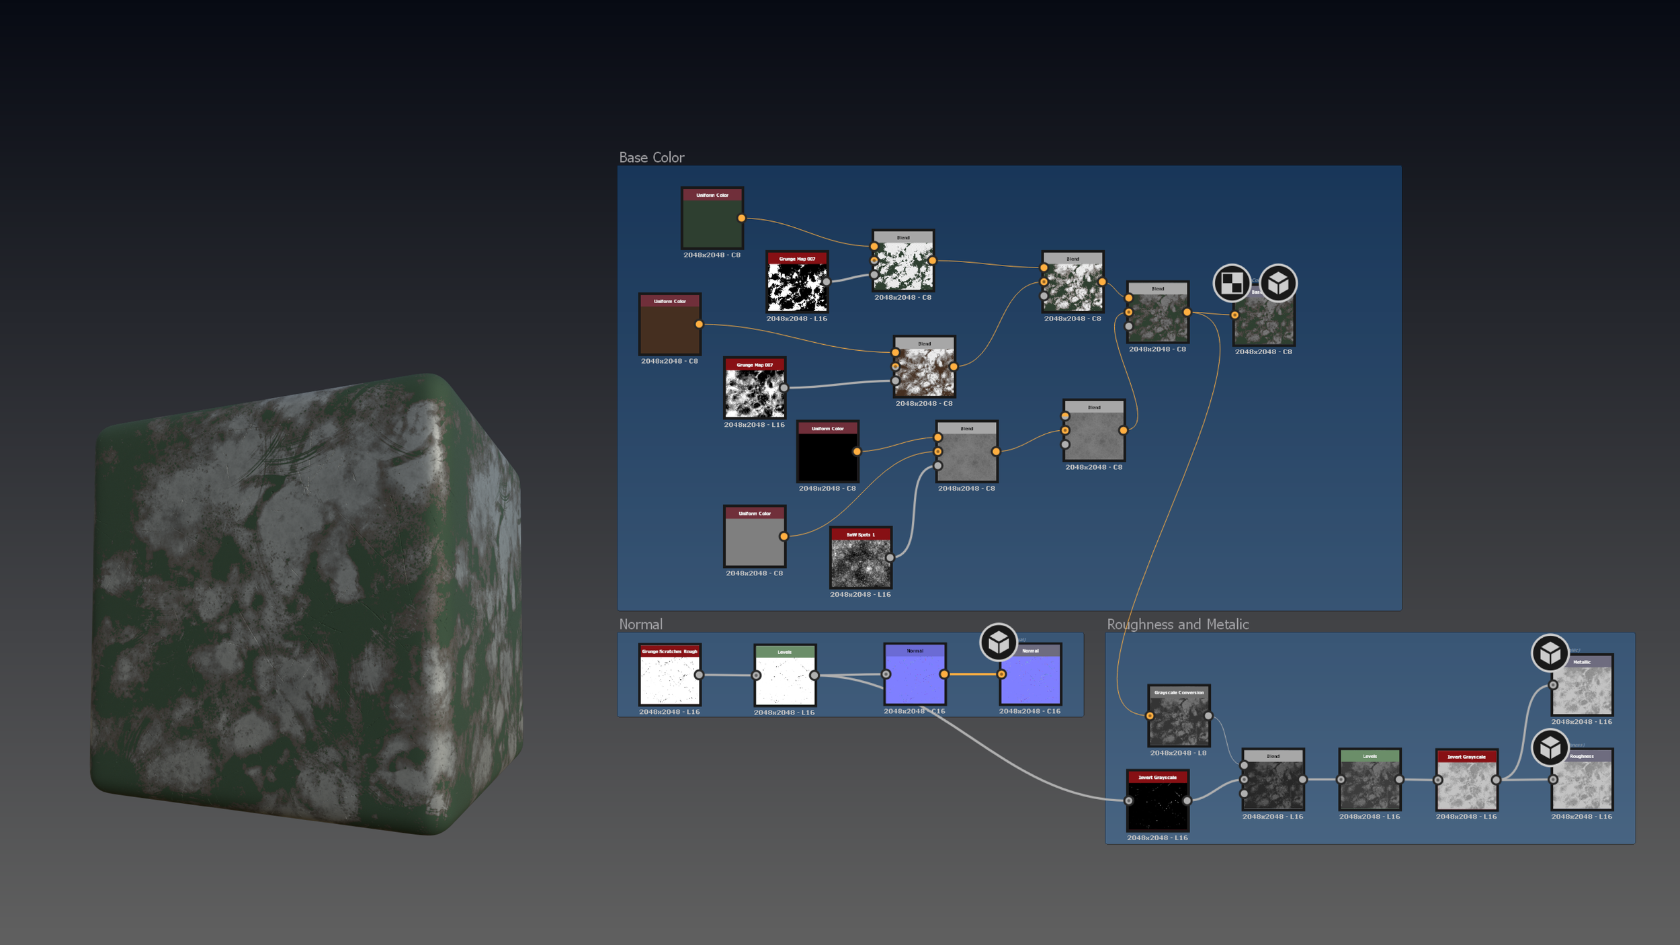Click the green Uniform Color node output connector
The image size is (1680, 945).
tap(741, 218)
